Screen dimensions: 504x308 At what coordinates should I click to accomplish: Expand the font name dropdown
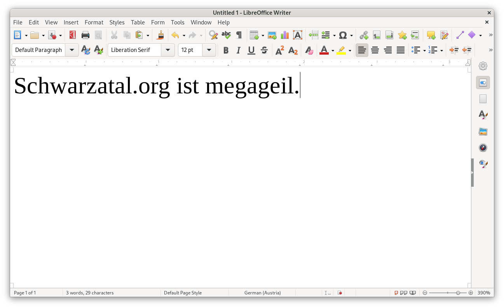point(168,50)
